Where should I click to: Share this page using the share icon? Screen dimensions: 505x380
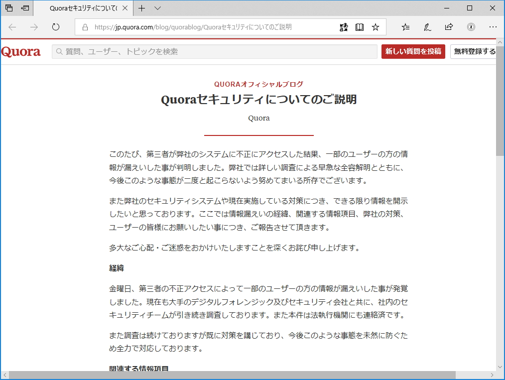pos(449,27)
